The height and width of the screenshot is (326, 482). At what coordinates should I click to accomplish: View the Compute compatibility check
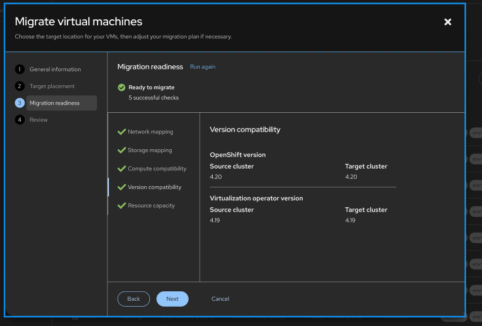157,169
